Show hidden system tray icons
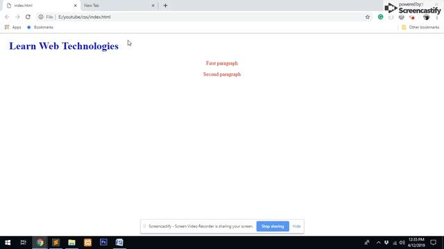The height and width of the screenshot is (249, 444). 379,243
